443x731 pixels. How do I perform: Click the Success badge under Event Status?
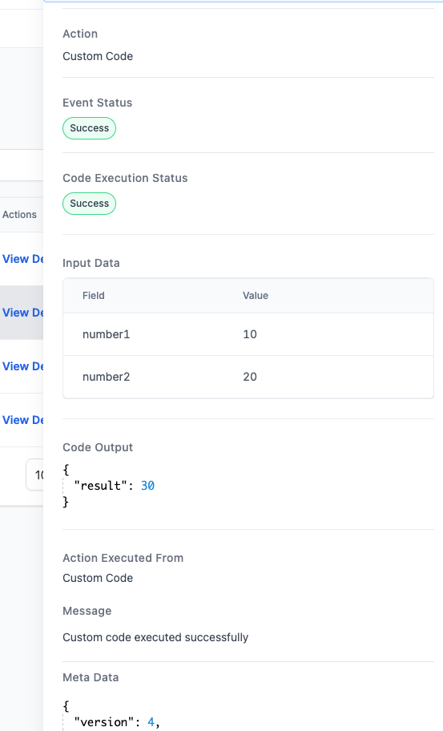point(90,128)
